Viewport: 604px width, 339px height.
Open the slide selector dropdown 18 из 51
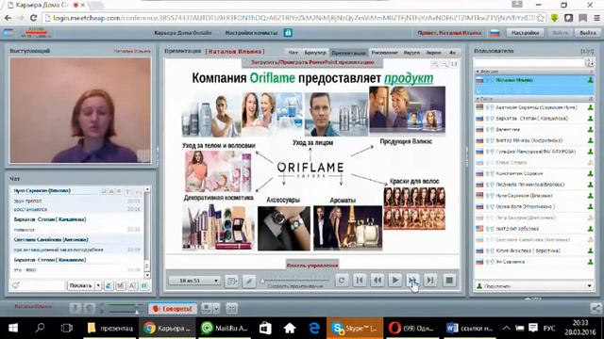pyautogui.click(x=194, y=281)
